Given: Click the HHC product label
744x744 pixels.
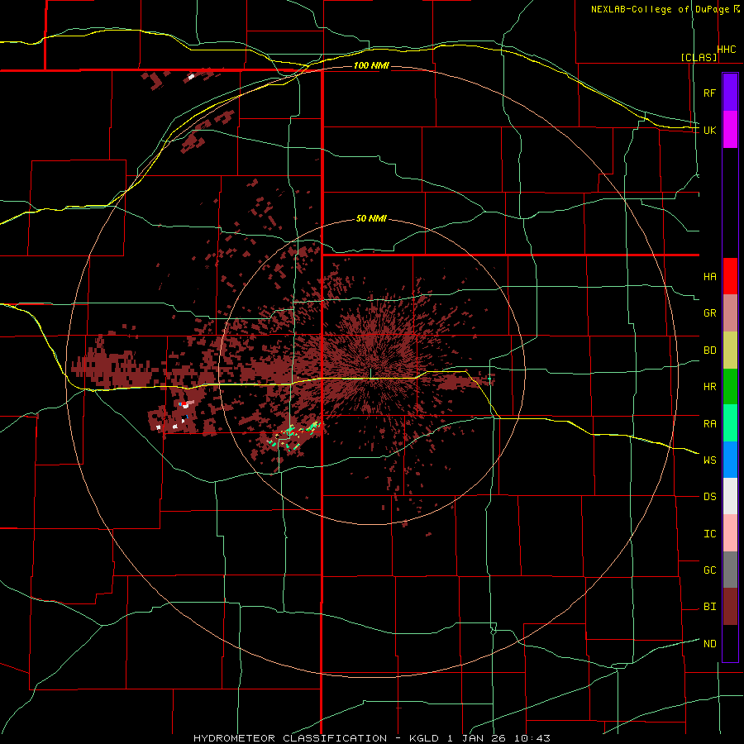Looking at the screenshot, I should pyautogui.click(x=727, y=50).
